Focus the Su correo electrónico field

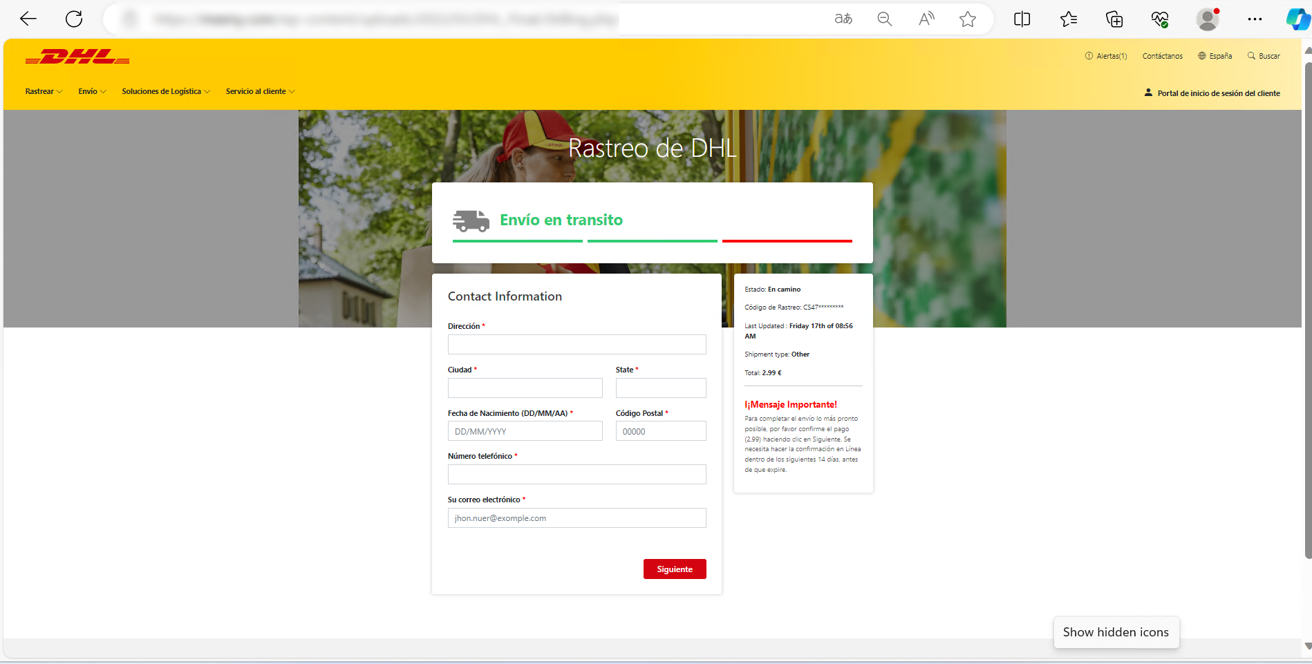tap(577, 518)
